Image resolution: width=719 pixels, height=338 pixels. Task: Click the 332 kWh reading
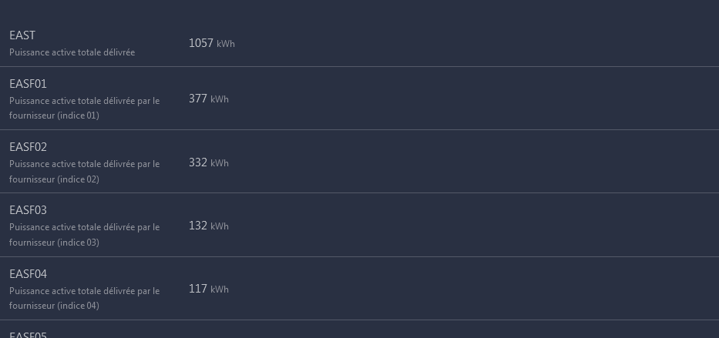pyautogui.click(x=209, y=162)
